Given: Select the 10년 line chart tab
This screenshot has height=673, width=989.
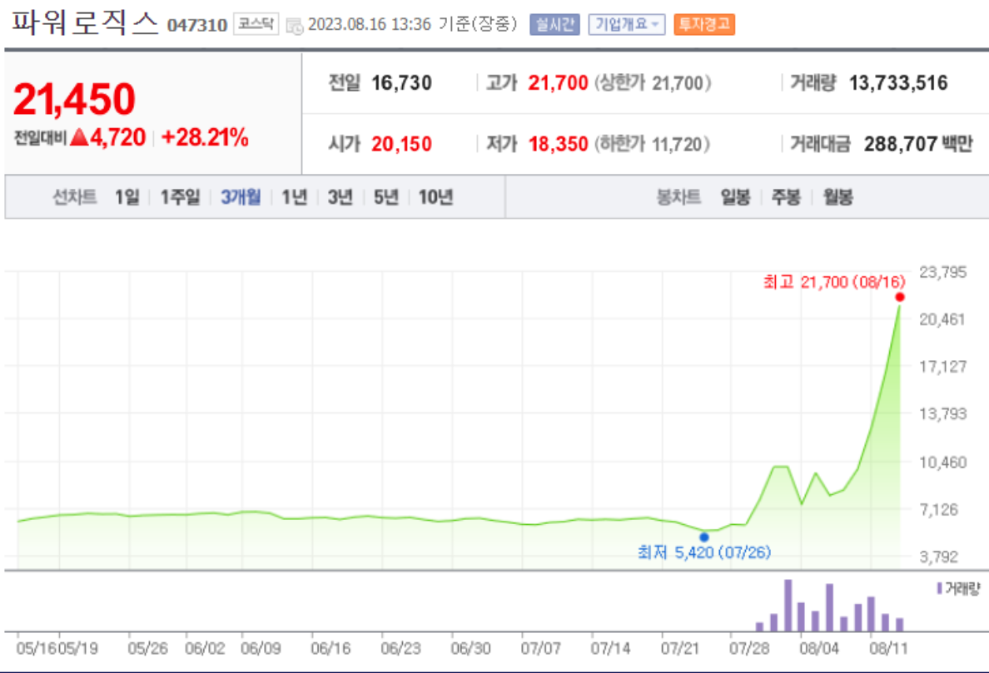Looking at the screenshot, I should coord(436,197).
